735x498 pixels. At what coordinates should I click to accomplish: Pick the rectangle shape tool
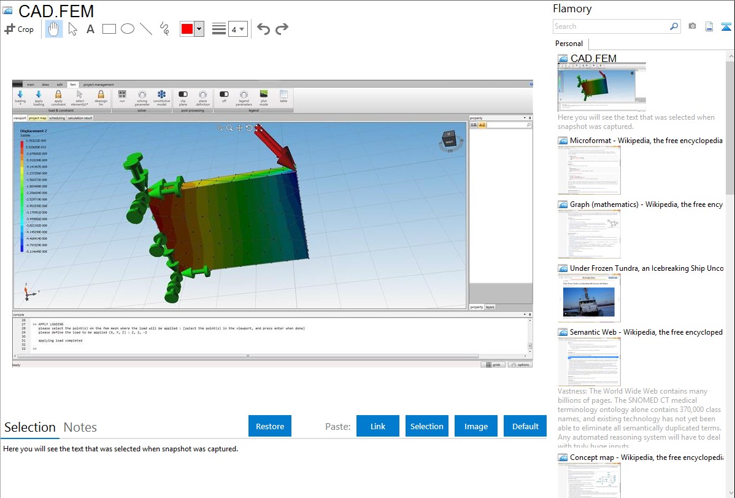coord(109,29)
